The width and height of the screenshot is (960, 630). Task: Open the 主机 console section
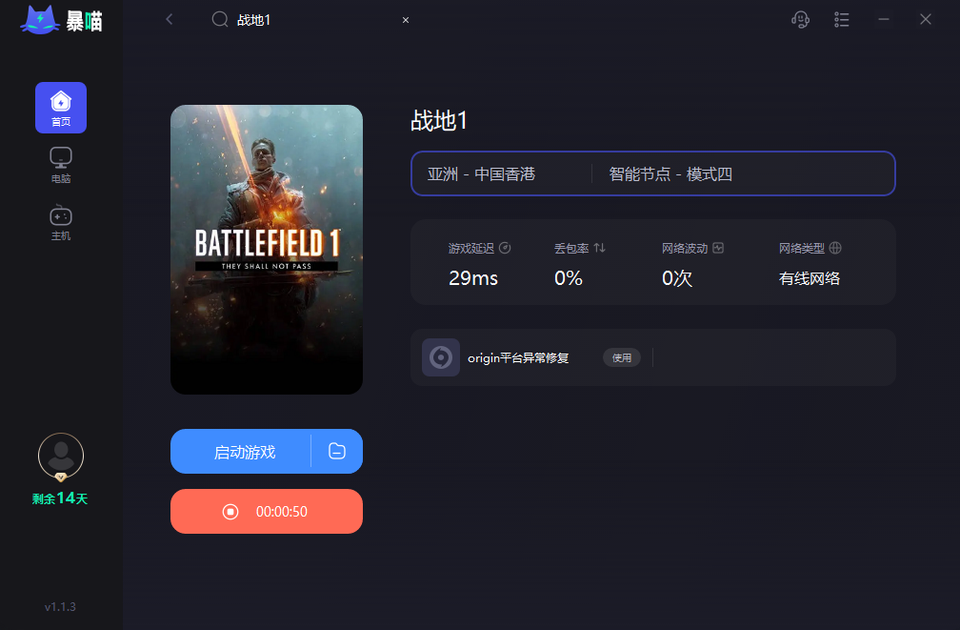(x=61, y=222)
